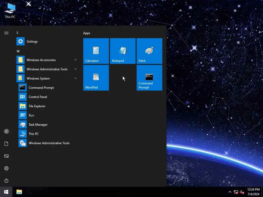Viewport: 263px width, 197px height.
Task: Open Settings from the app list
Action: tap(47, 41)
